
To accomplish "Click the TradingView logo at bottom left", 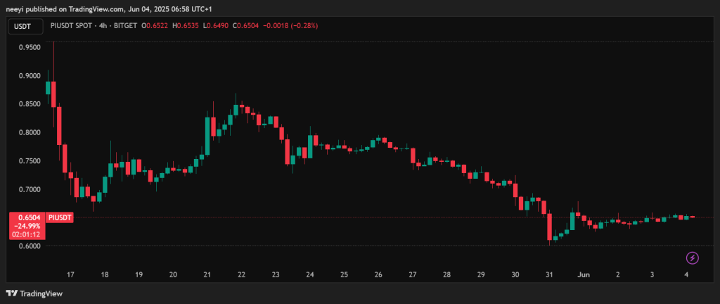I will tap(34, 293).
